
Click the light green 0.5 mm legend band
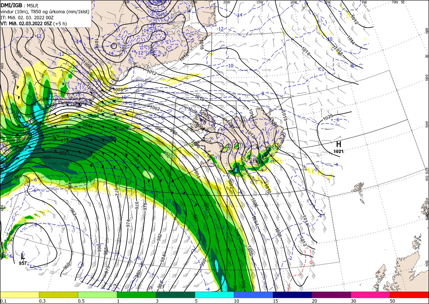(x=97, y=295)
